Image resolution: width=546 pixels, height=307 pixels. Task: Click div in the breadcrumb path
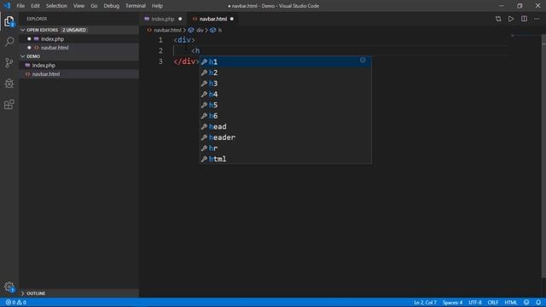coord(196,31)
